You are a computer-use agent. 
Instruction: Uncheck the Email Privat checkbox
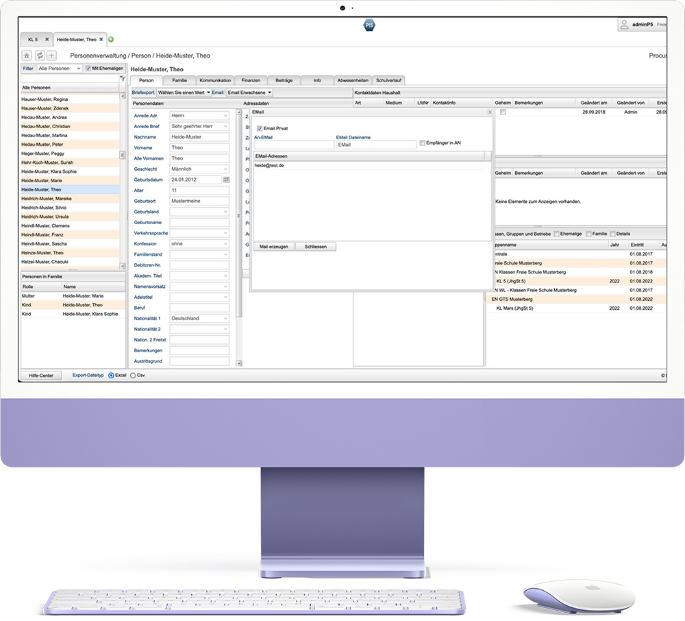click(x=260, y=128)
